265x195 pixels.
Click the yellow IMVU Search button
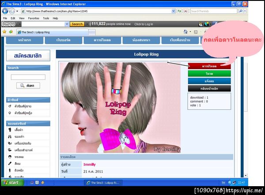77,24
